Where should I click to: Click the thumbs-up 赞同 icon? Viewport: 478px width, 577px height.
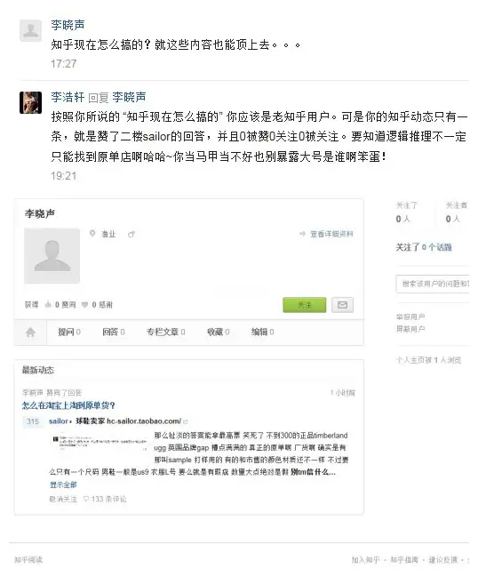pyautogui.click(x=48, y=304)
